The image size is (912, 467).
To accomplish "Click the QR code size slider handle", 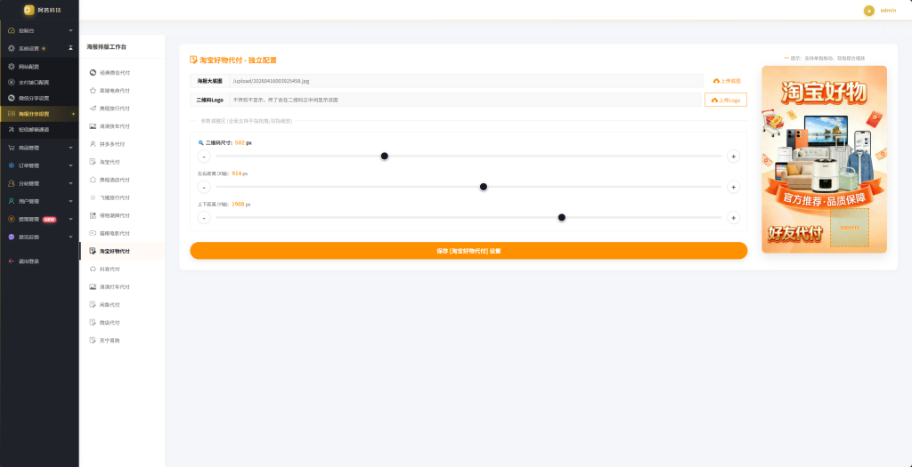I will 385,156.
